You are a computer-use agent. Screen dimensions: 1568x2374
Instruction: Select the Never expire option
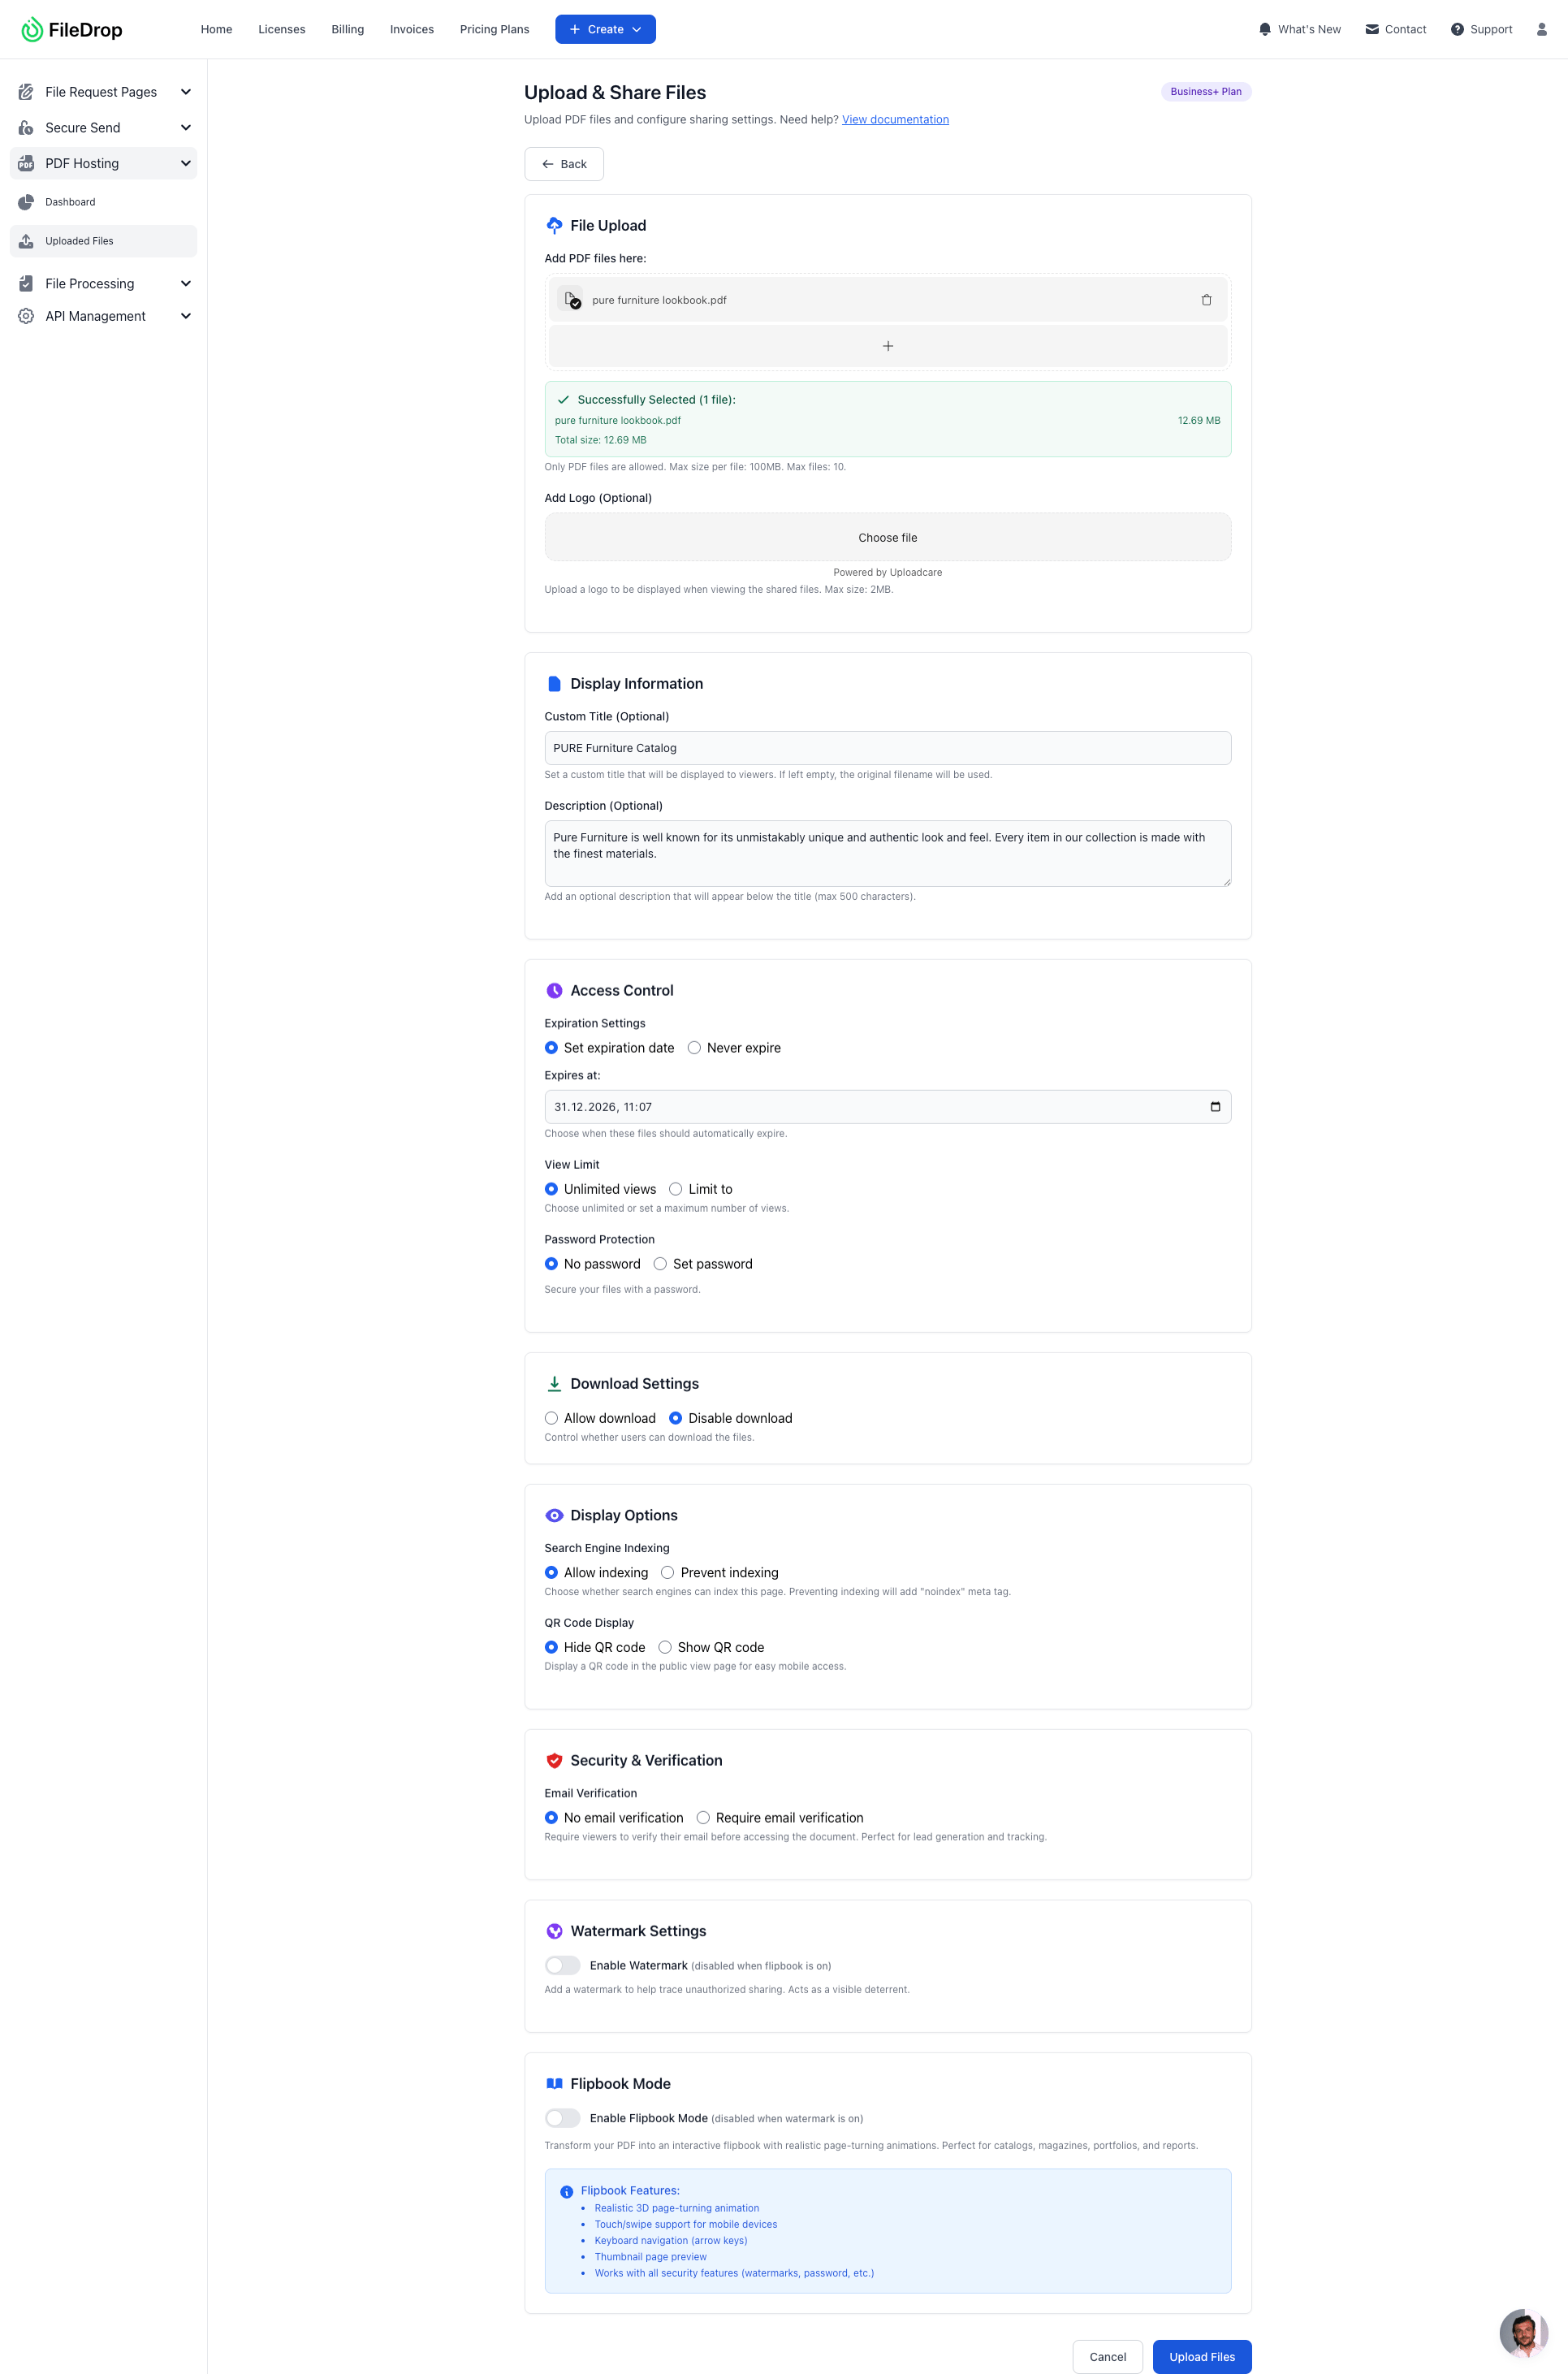click(694, 1048)
